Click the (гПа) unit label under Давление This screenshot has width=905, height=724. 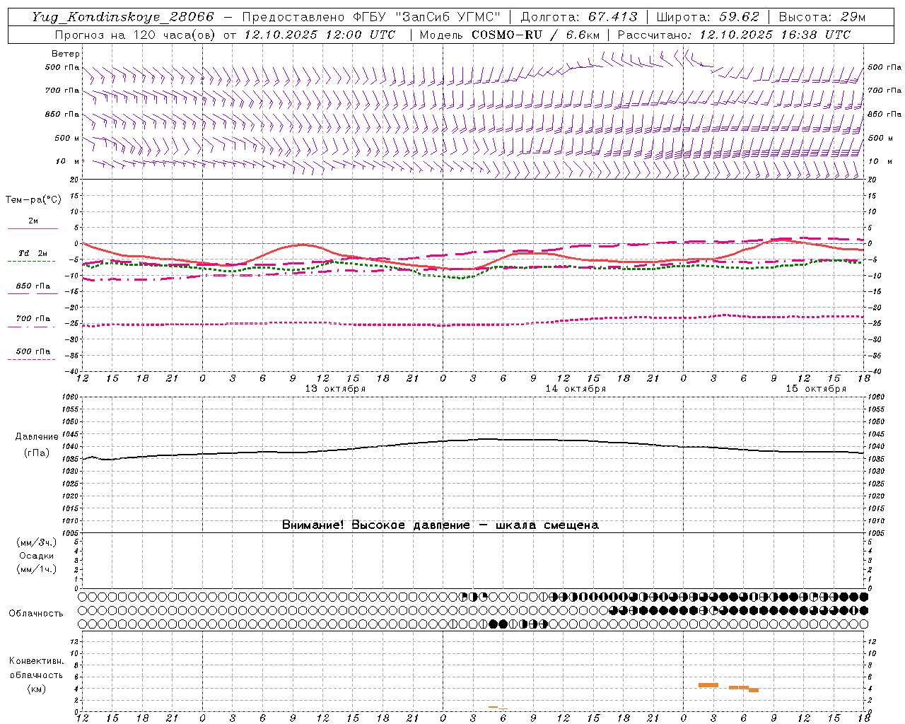tap(37, 453)
